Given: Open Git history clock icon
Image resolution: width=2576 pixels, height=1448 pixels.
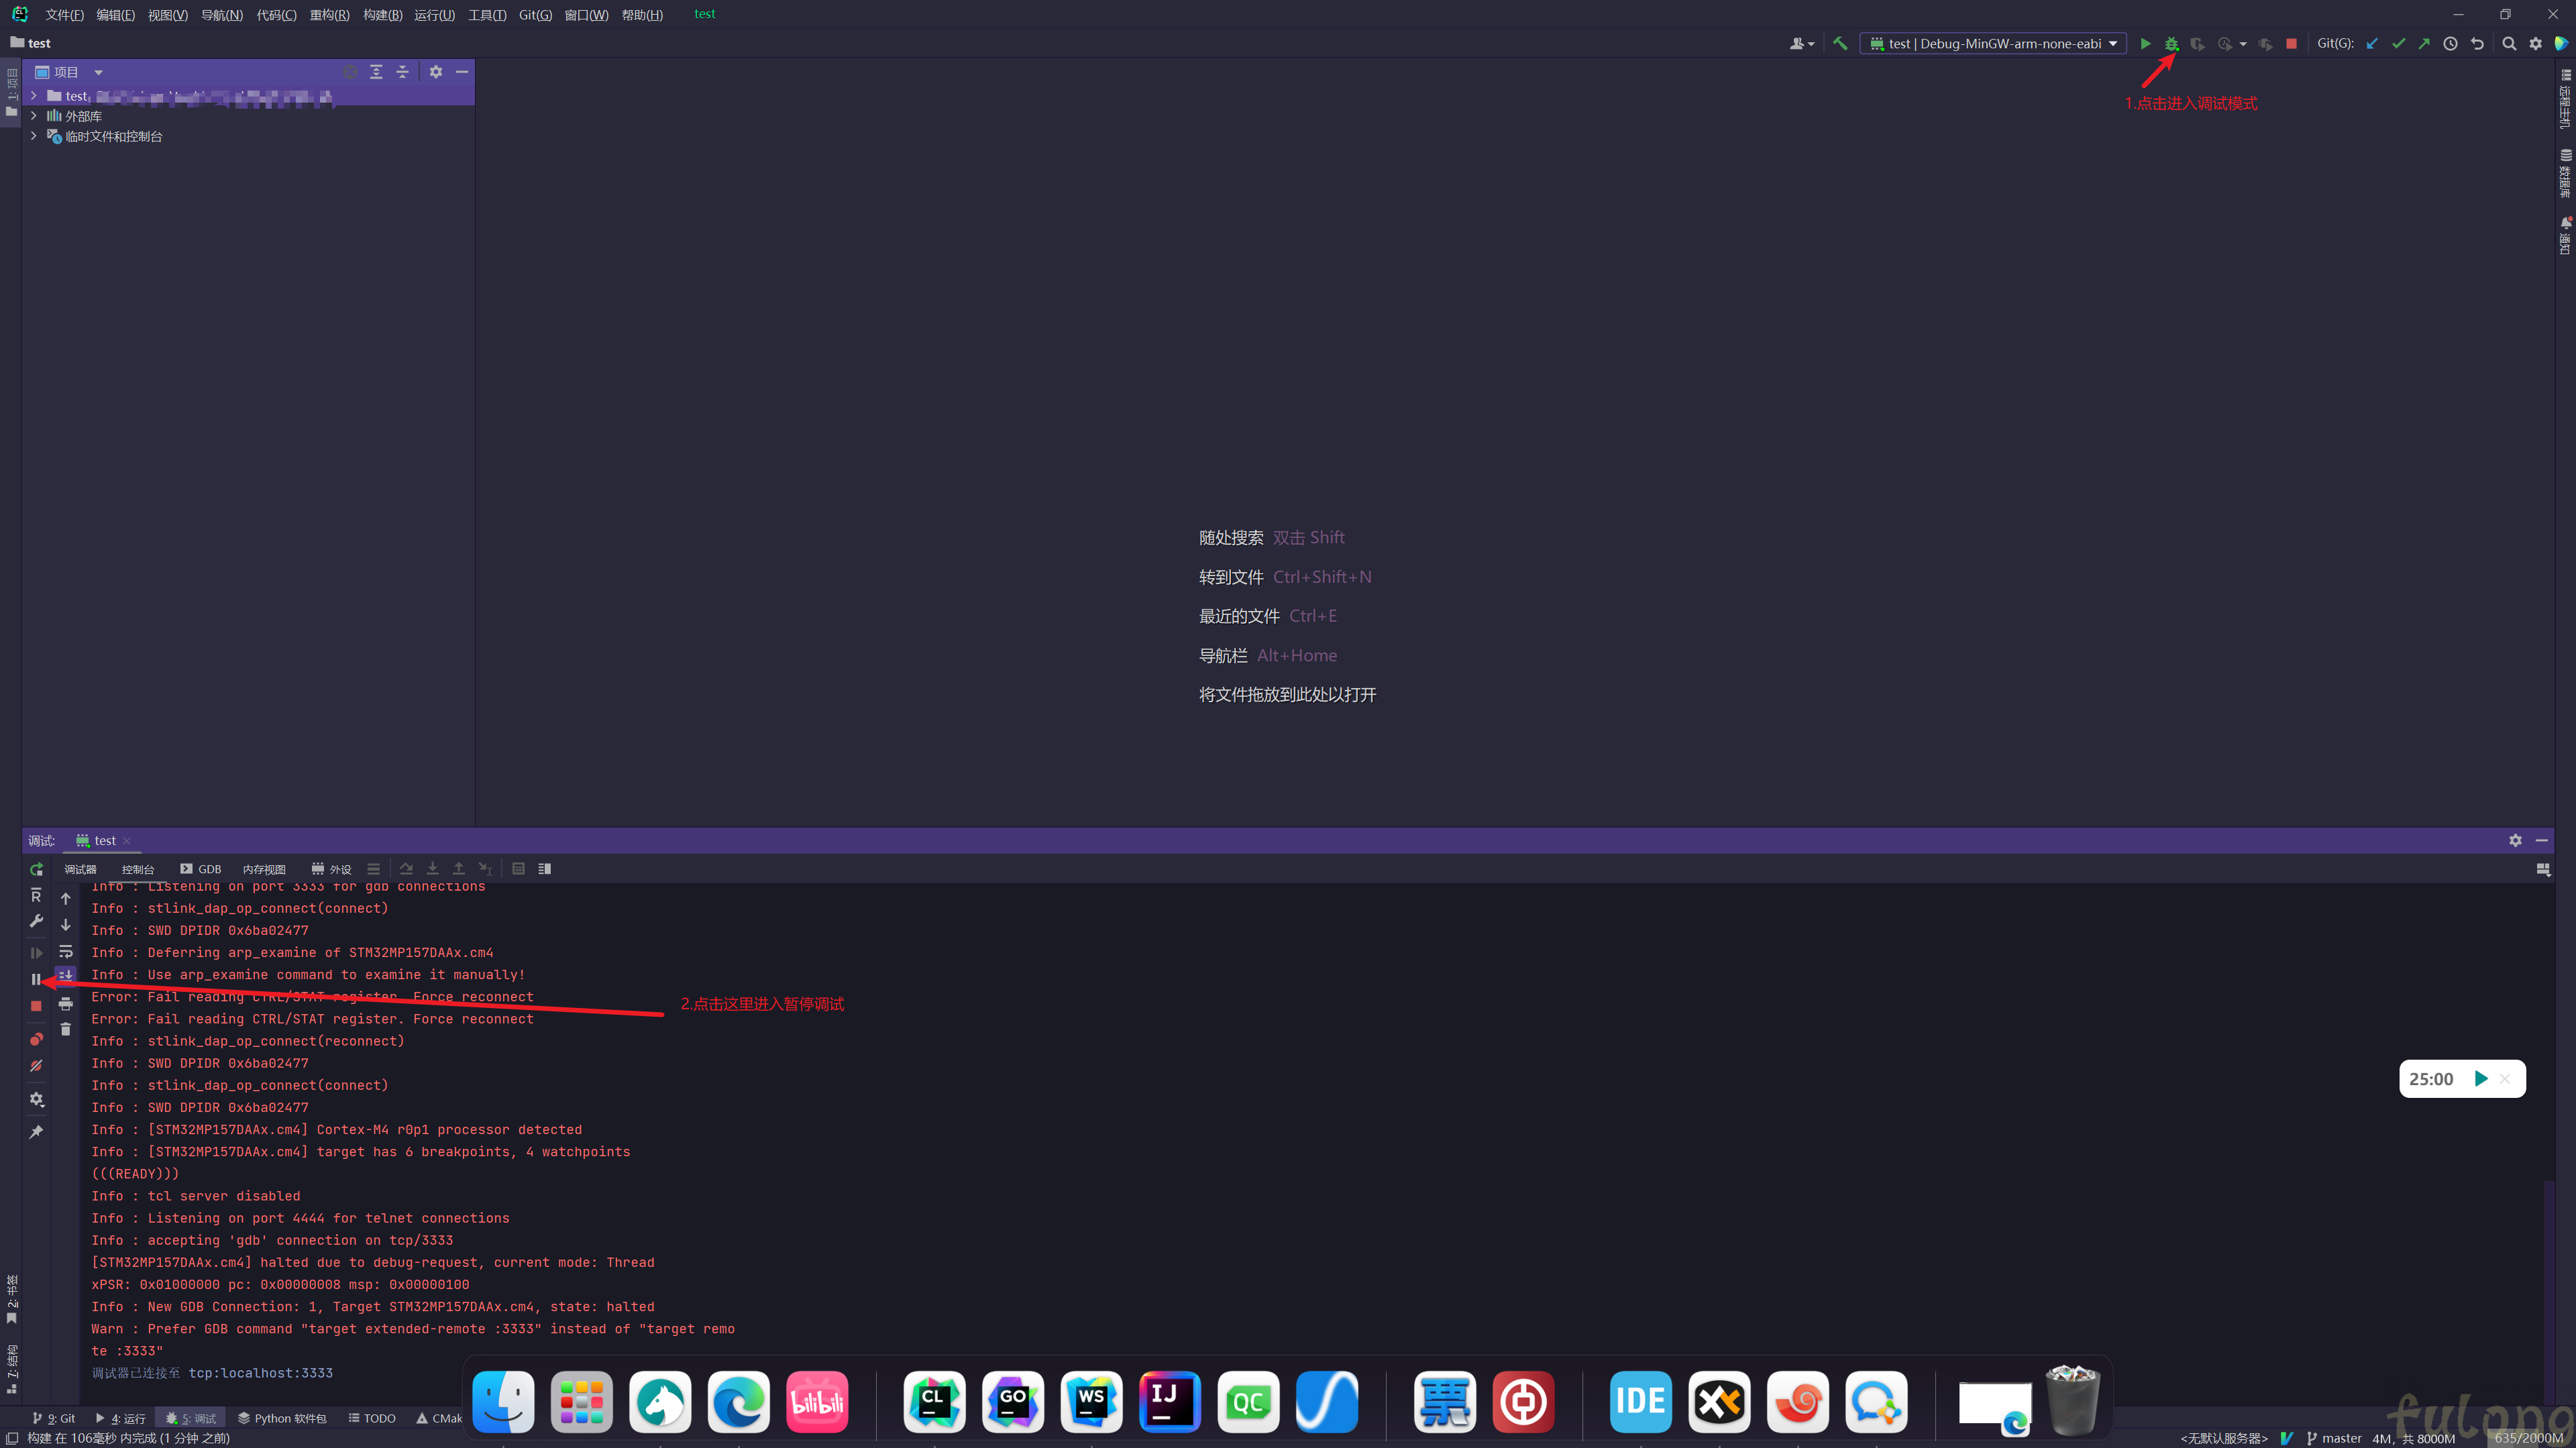Looking at the screenshot, I should (x=2450, y=44).
